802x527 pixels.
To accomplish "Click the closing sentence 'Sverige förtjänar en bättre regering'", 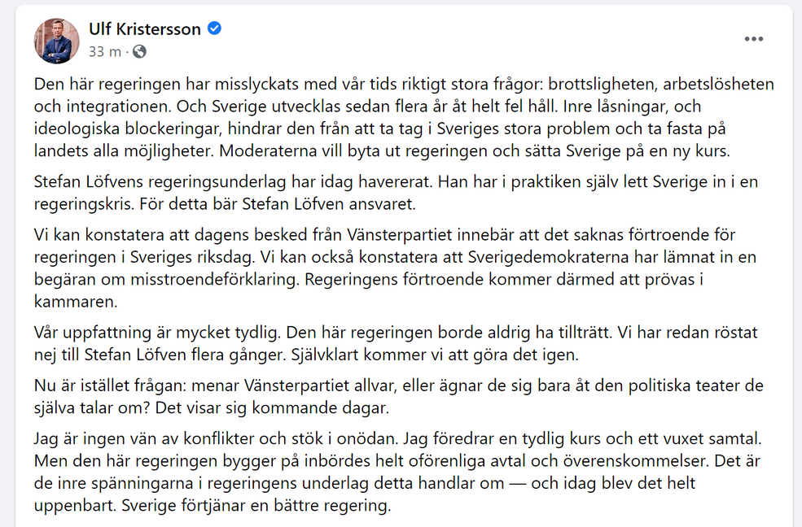I will (255, 506).
